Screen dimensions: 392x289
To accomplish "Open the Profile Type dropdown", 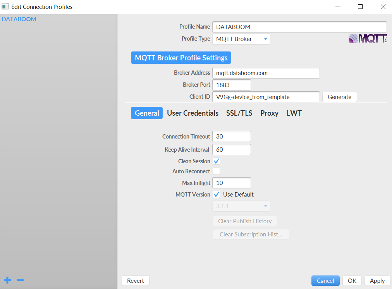I will 241,39.
